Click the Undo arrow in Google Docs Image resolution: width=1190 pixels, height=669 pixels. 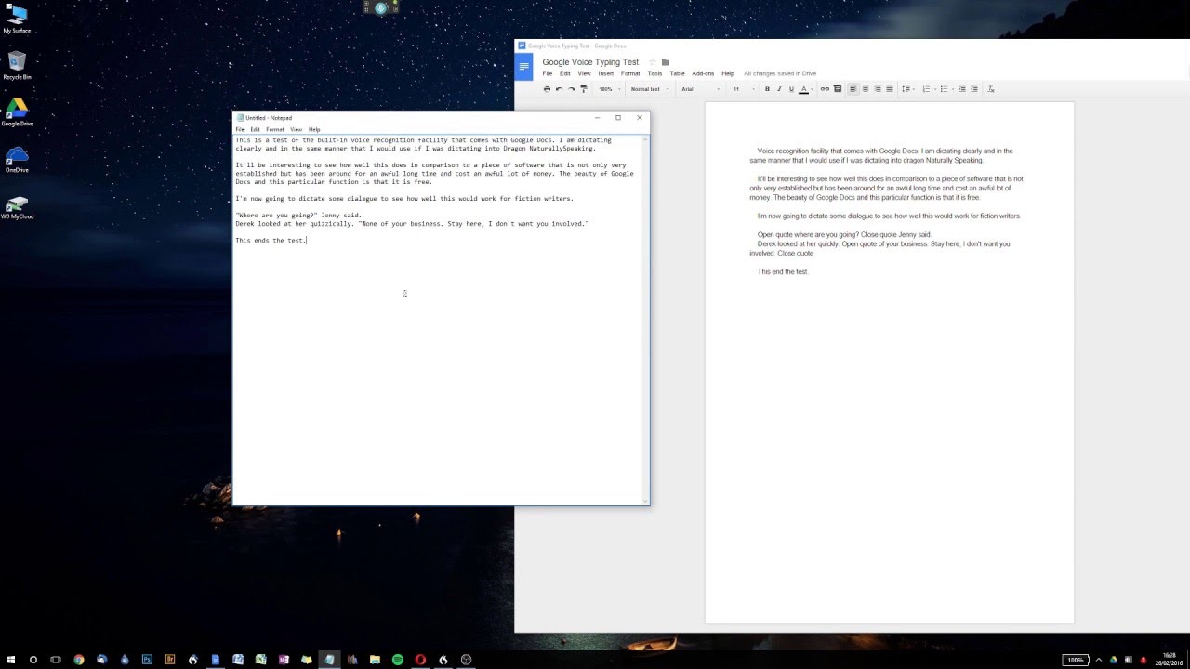(x=559, y=89)
